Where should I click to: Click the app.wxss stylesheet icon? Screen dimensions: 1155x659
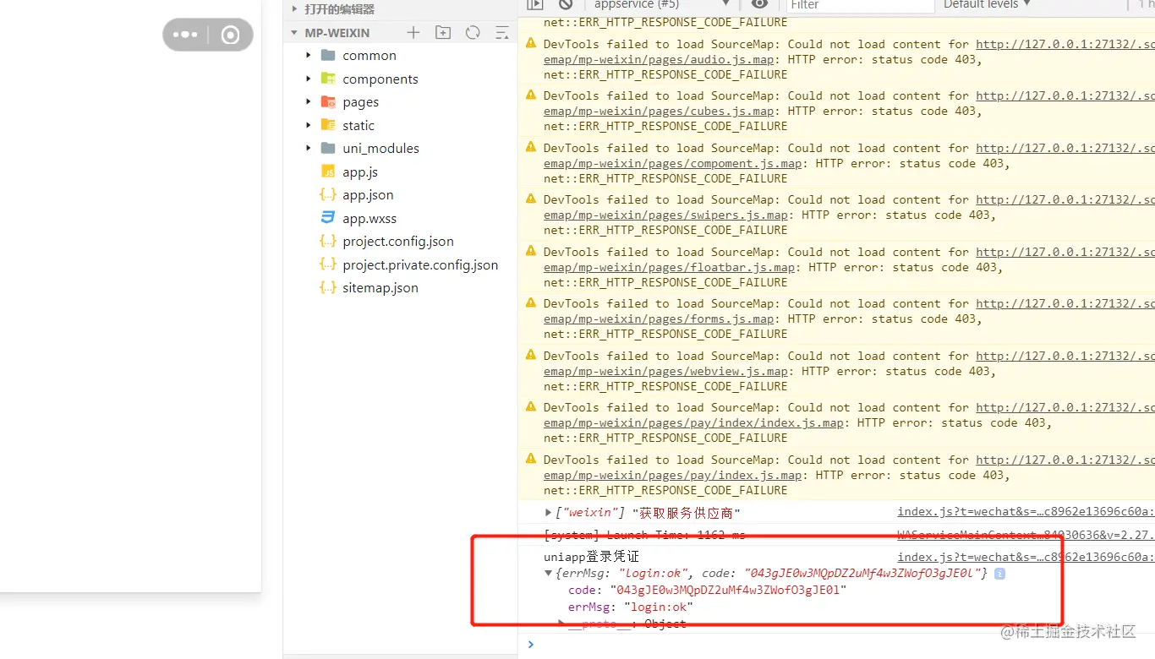click(328, 218)
